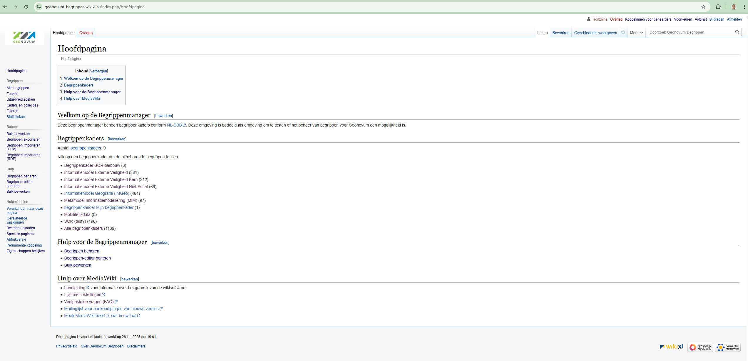Open Informatiemodel Geografie (IMGeo) link

click(x=96, y=193)
